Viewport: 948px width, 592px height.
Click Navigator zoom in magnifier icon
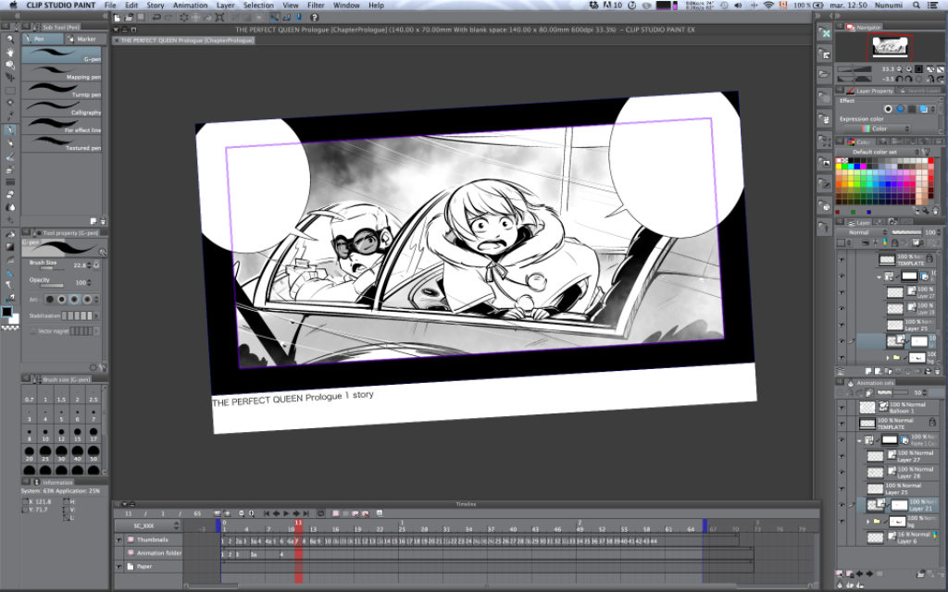[x=909, y=69]
